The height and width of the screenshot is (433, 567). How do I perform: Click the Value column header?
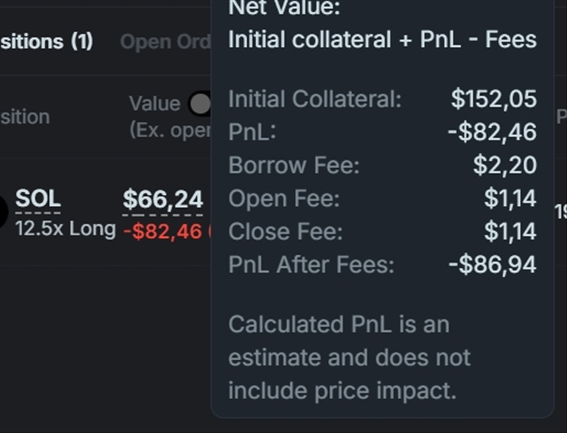[x=154, y=104]
